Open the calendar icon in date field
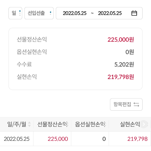Image resolution: width=151 pixels, height=151 pixels. (134, 13)
